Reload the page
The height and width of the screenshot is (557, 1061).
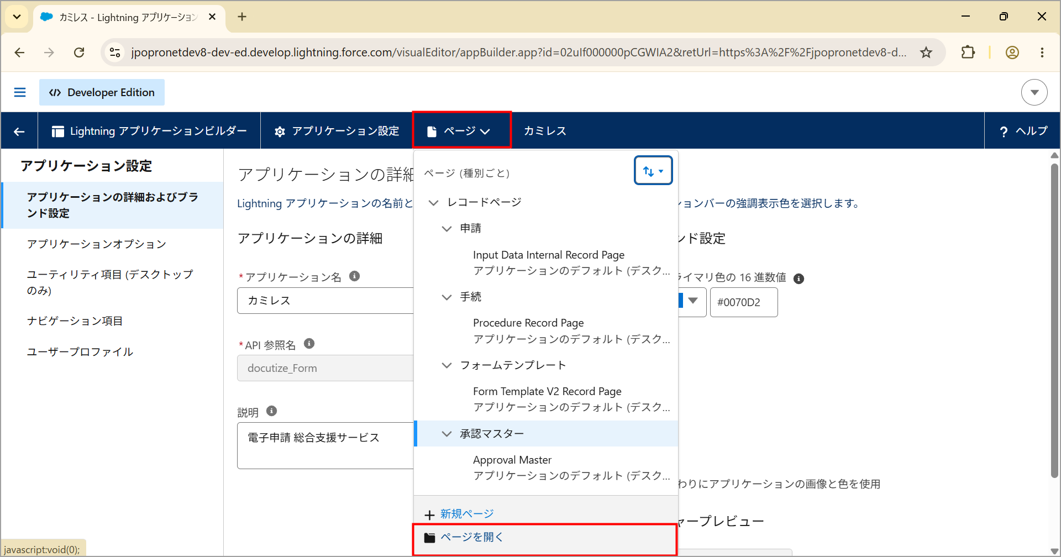(x=79, y=52)
